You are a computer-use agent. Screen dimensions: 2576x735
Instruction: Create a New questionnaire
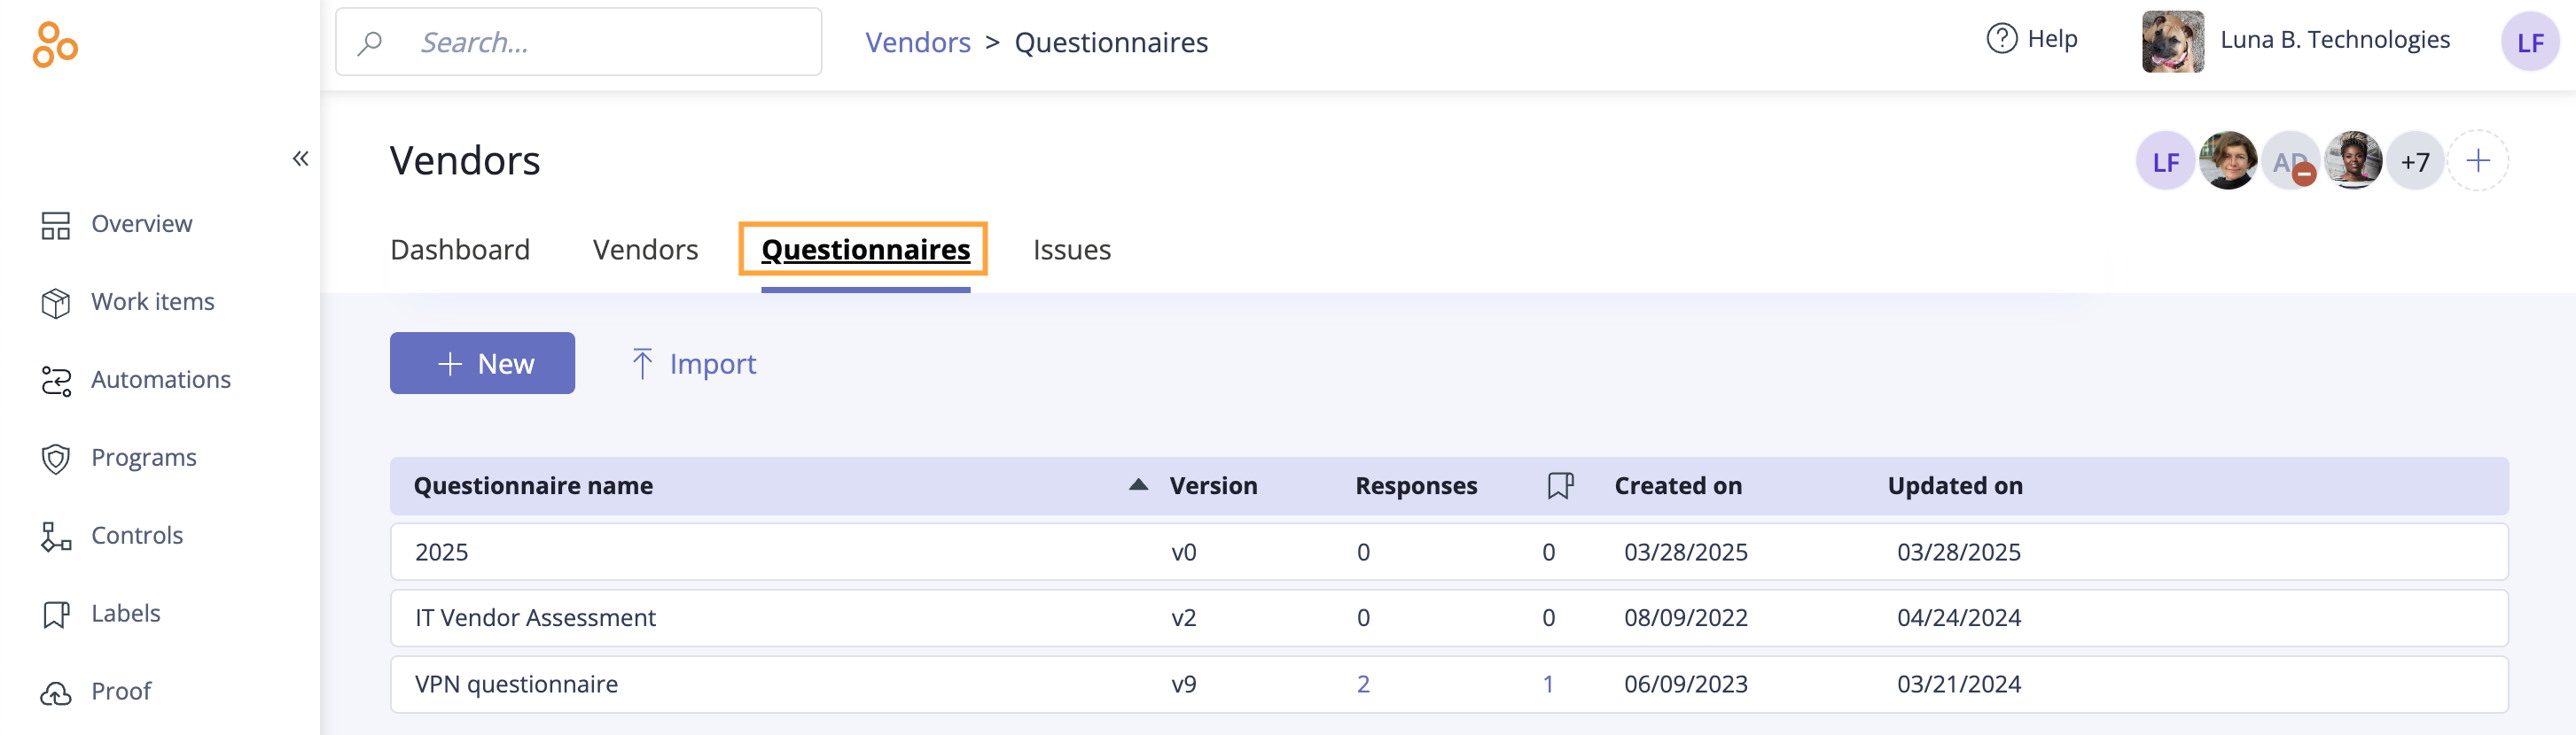(482, 363)
